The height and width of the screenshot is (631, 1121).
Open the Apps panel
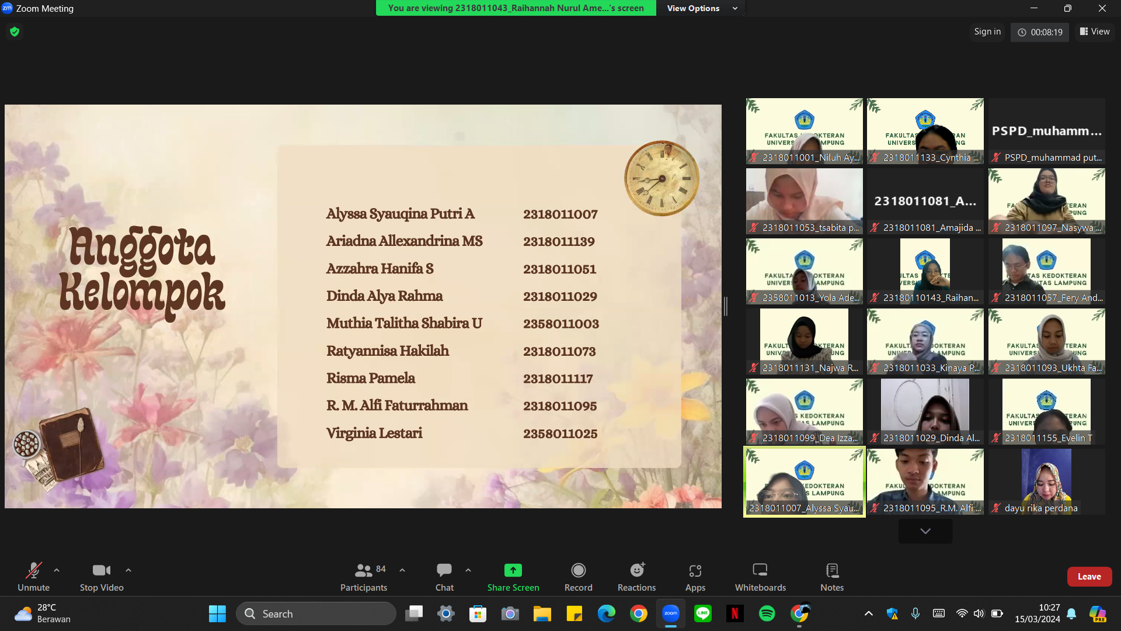pos(695,576)
